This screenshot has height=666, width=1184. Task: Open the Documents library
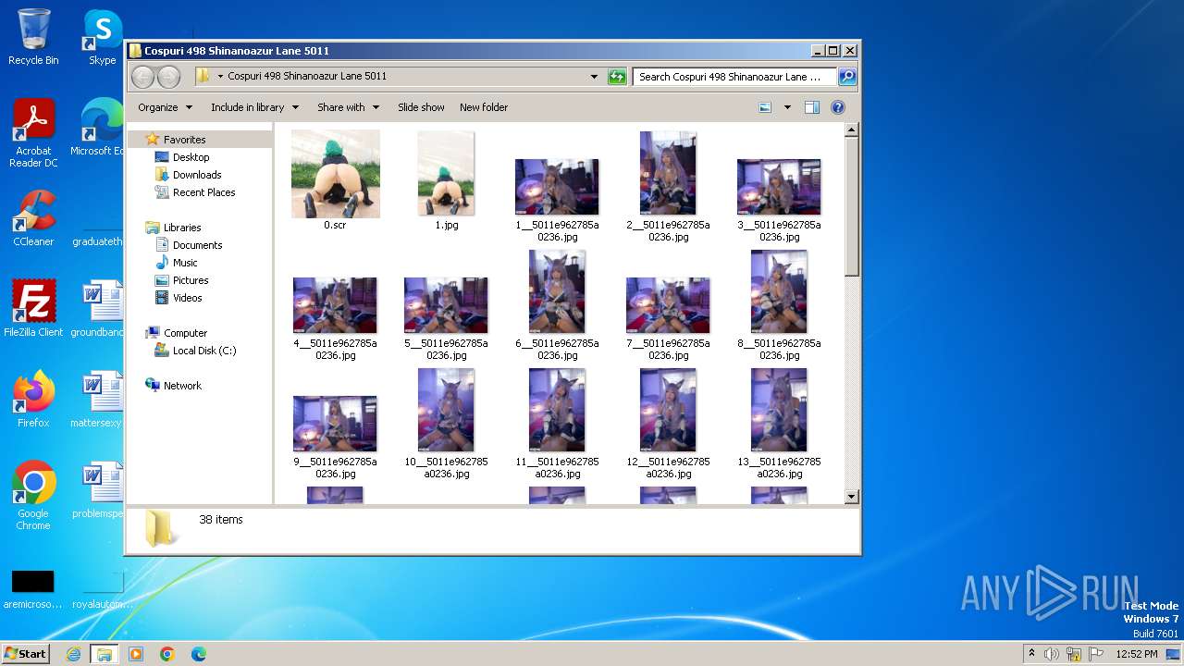coord(197,245)
